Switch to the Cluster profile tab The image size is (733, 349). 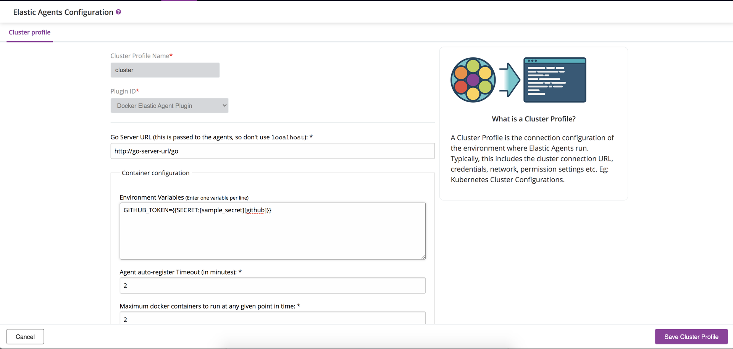30,32
